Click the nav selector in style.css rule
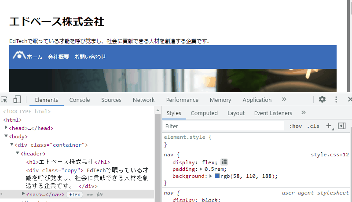352x202 pixels. (169, 155)
